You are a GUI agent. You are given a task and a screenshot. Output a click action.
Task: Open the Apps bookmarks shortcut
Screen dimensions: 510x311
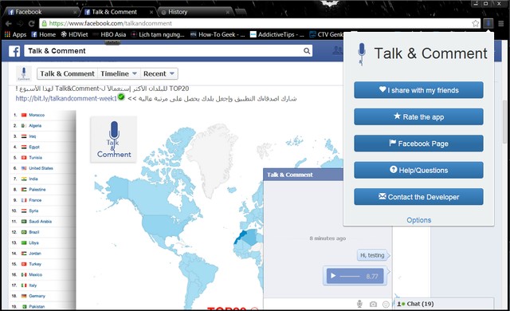[x=15, y=34]
